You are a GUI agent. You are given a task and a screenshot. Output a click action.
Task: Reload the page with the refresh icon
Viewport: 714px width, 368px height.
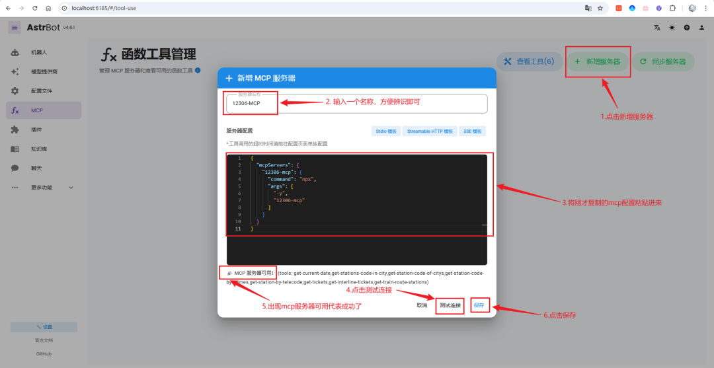[x=35, y=8]
